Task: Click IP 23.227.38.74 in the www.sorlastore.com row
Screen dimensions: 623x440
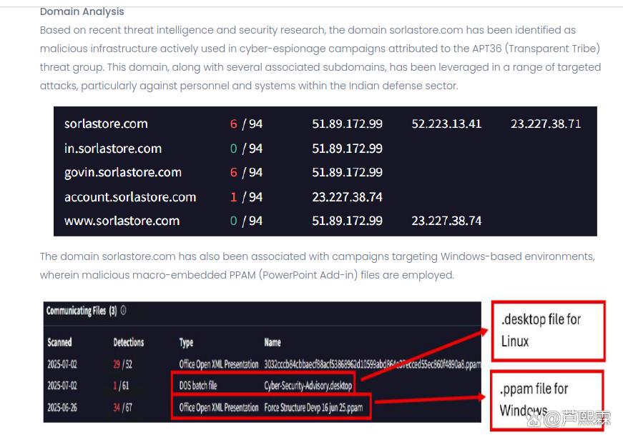Action: pyautogui.click(x=446, y=221)
